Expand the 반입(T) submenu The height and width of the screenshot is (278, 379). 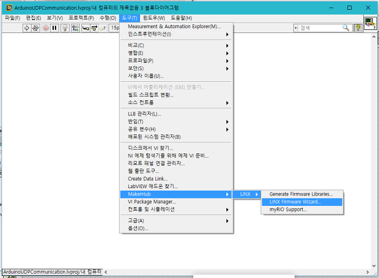[177, 122]
